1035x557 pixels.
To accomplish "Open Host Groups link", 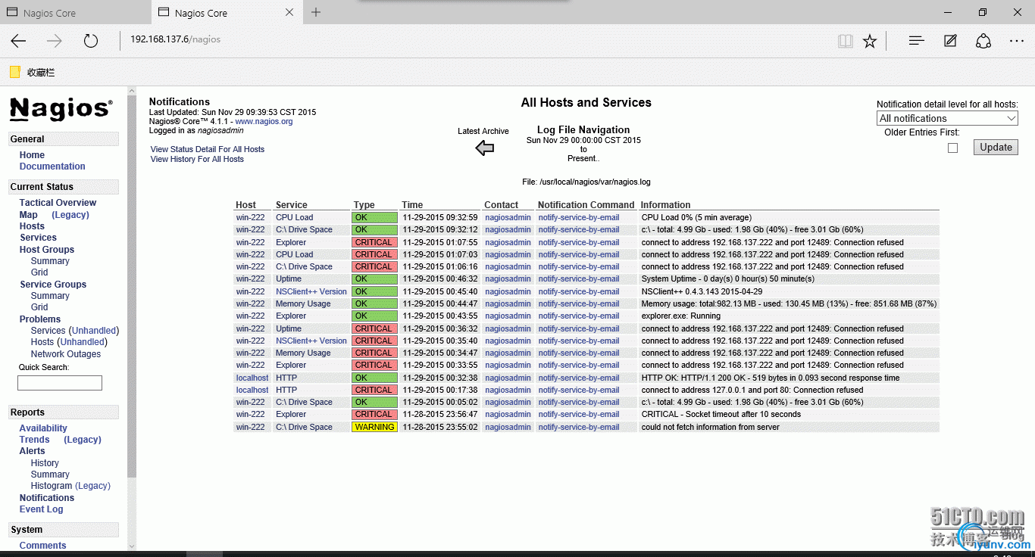I will (x=47, y=250).
